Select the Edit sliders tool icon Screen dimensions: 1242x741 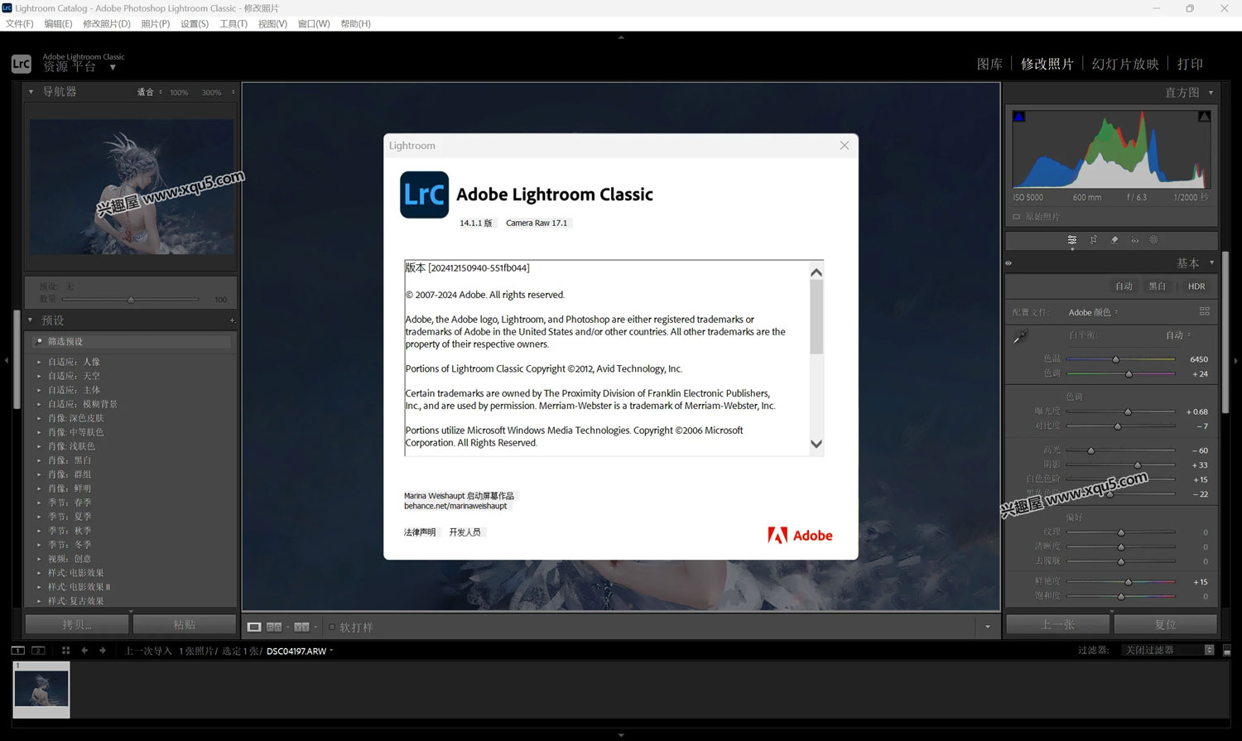point(1072,240)
